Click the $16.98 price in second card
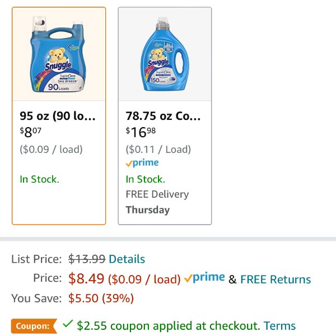Viewport: 336px width, 336px height. 141,132
